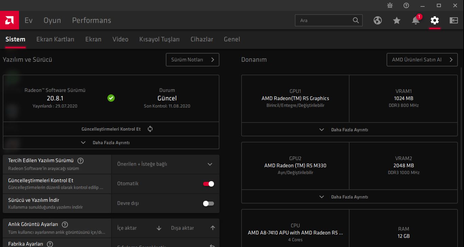Open the web browser globe icon
464x247 pixels.
tap(378, 20)
